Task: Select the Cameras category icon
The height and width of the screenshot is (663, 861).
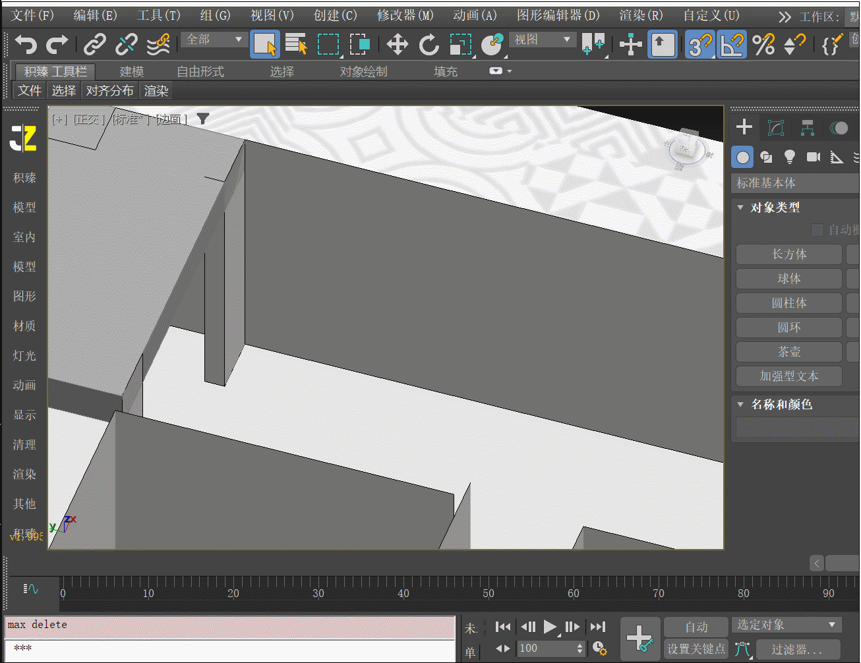Action: pyautogui.click(x=814, y=157)
